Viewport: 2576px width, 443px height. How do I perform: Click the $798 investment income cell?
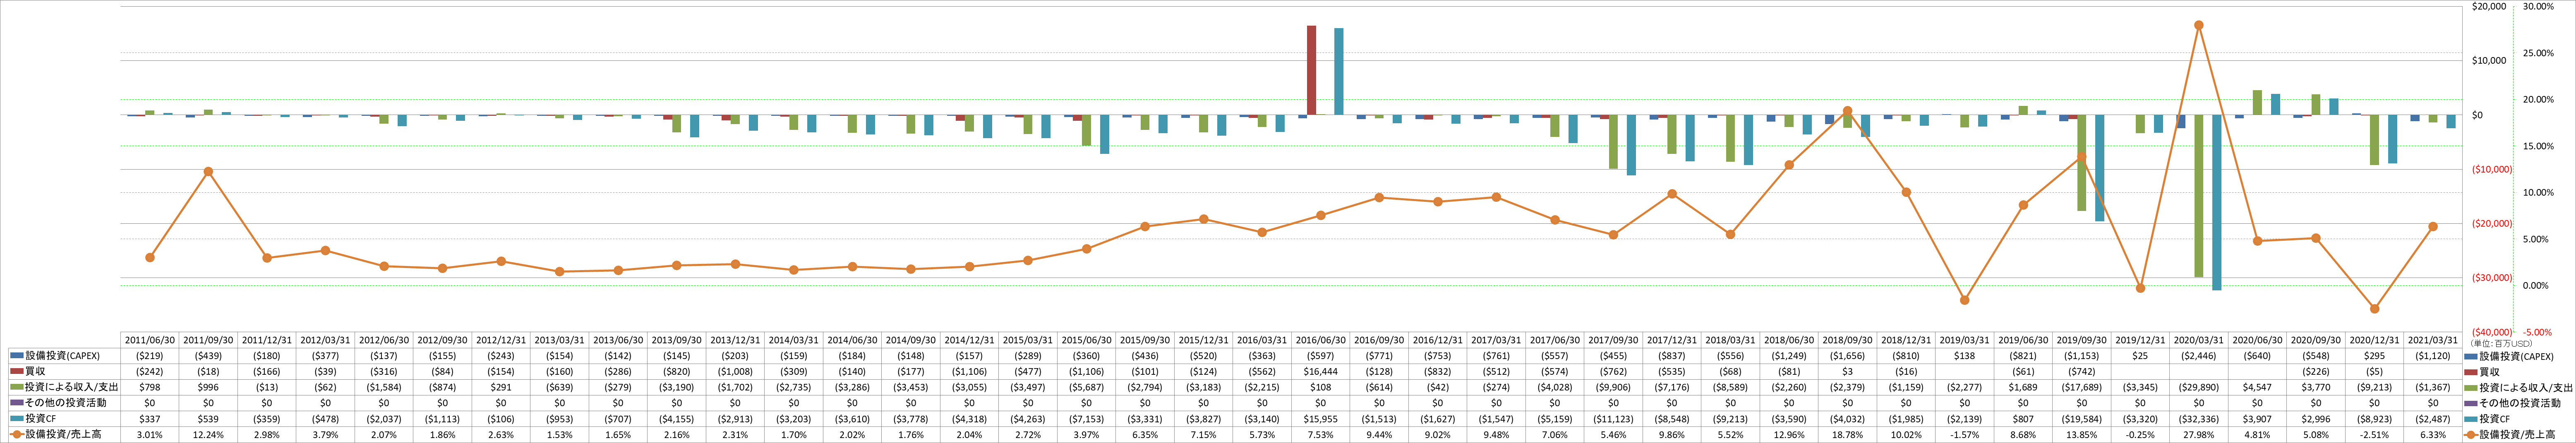150,387
